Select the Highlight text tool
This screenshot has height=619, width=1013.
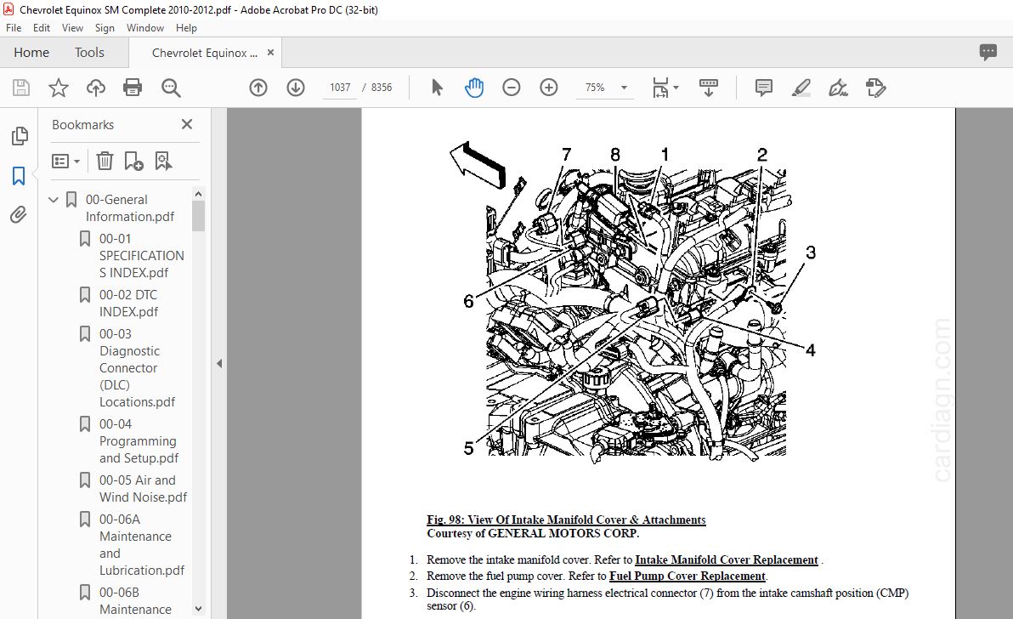click(801, 88)
